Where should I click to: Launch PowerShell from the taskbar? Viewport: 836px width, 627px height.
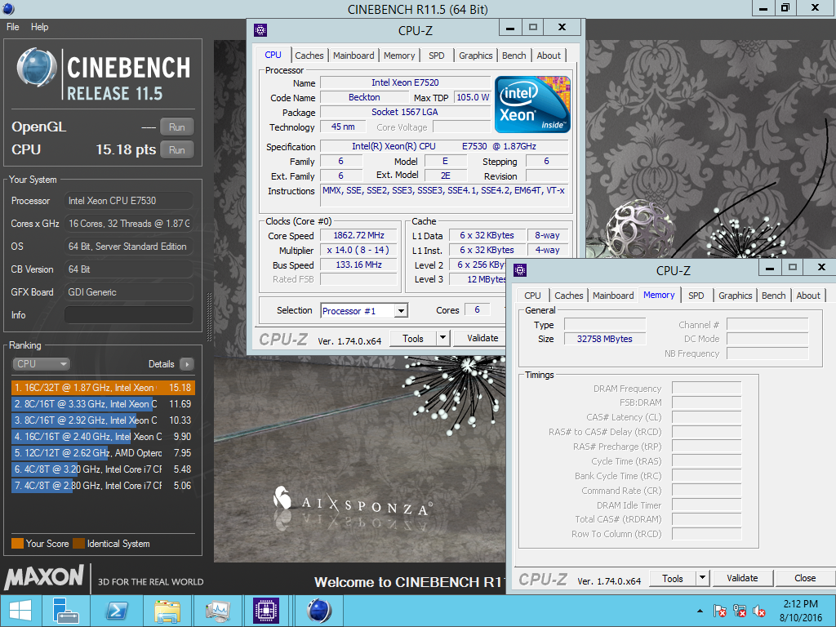(117, 611)
